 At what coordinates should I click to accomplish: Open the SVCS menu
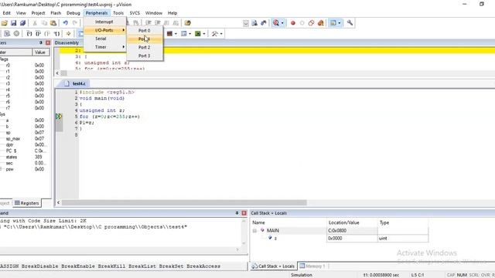coord(135,13)
